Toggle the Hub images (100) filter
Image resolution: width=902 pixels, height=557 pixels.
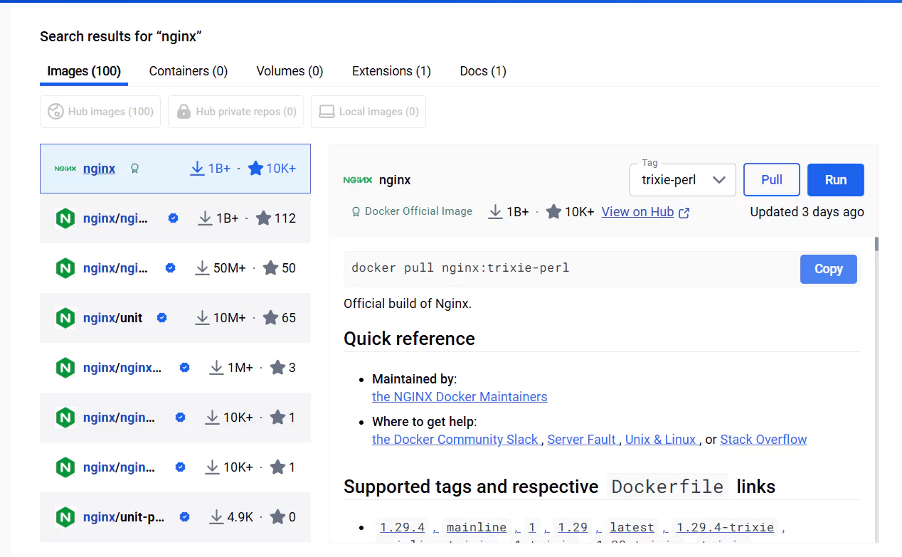[x=100, y=112]
